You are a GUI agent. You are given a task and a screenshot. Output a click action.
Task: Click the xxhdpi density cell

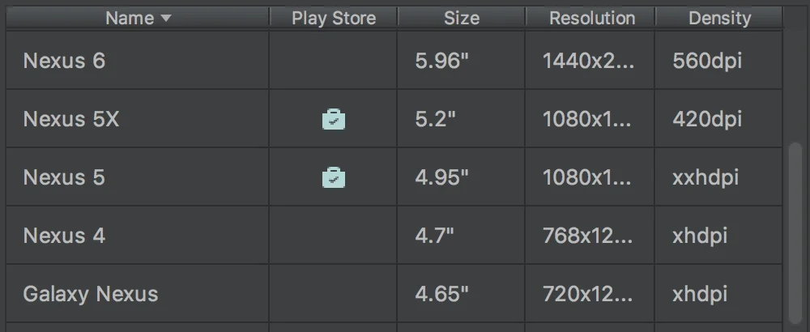(x=718, y=177)
